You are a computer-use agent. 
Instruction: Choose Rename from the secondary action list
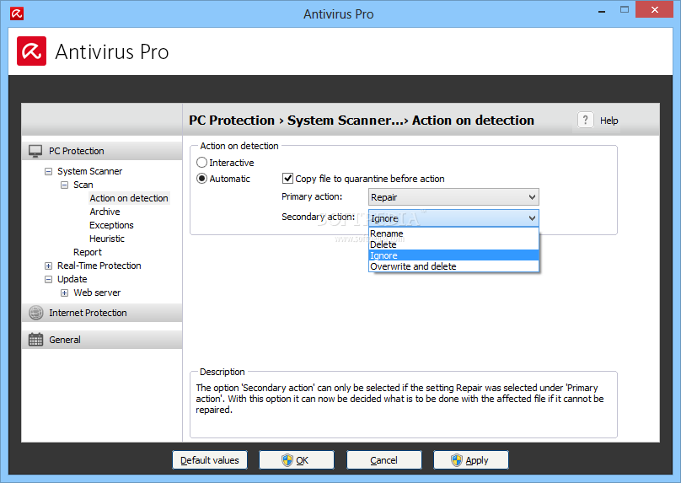tap(453, 233)
